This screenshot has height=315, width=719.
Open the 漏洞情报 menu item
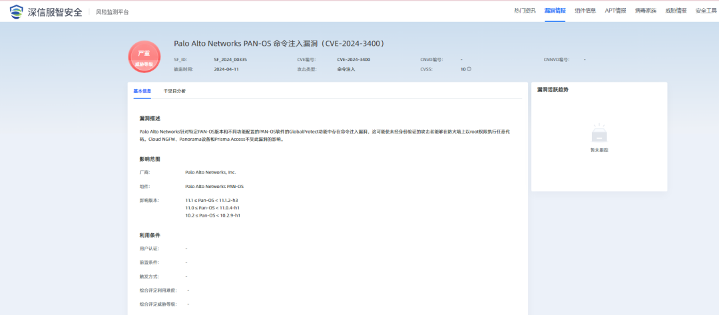pos(555,11)
